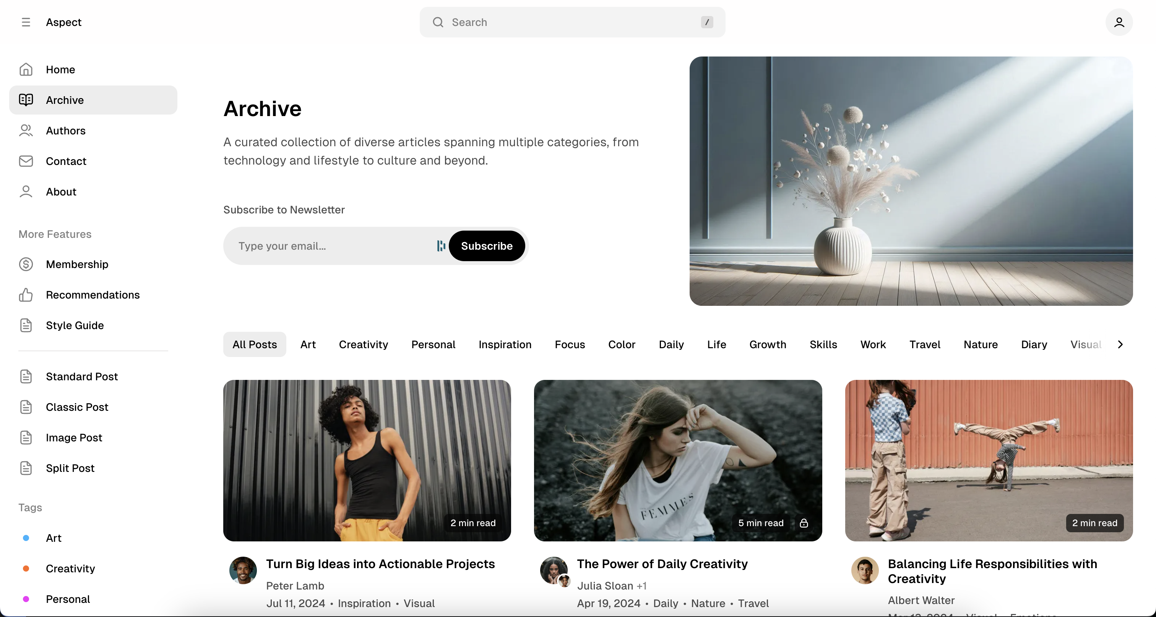The image size is (1156, 617).
Task: Click the vase hero image
Action: (x=911, y=181)
